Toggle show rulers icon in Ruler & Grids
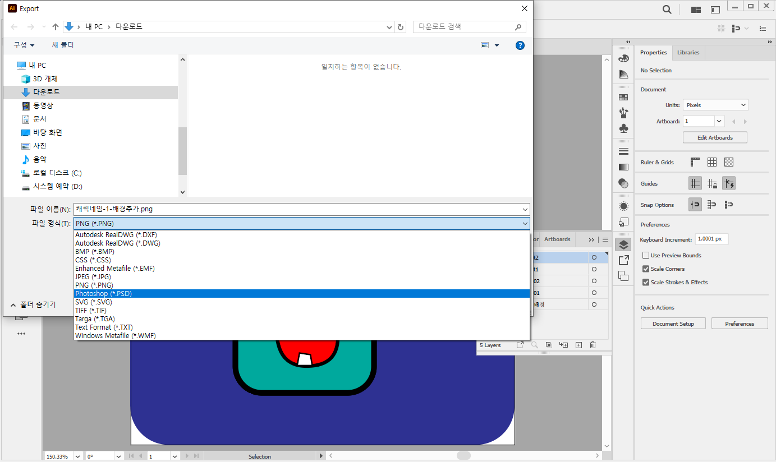The image size is (776, 462). (695, 162)
